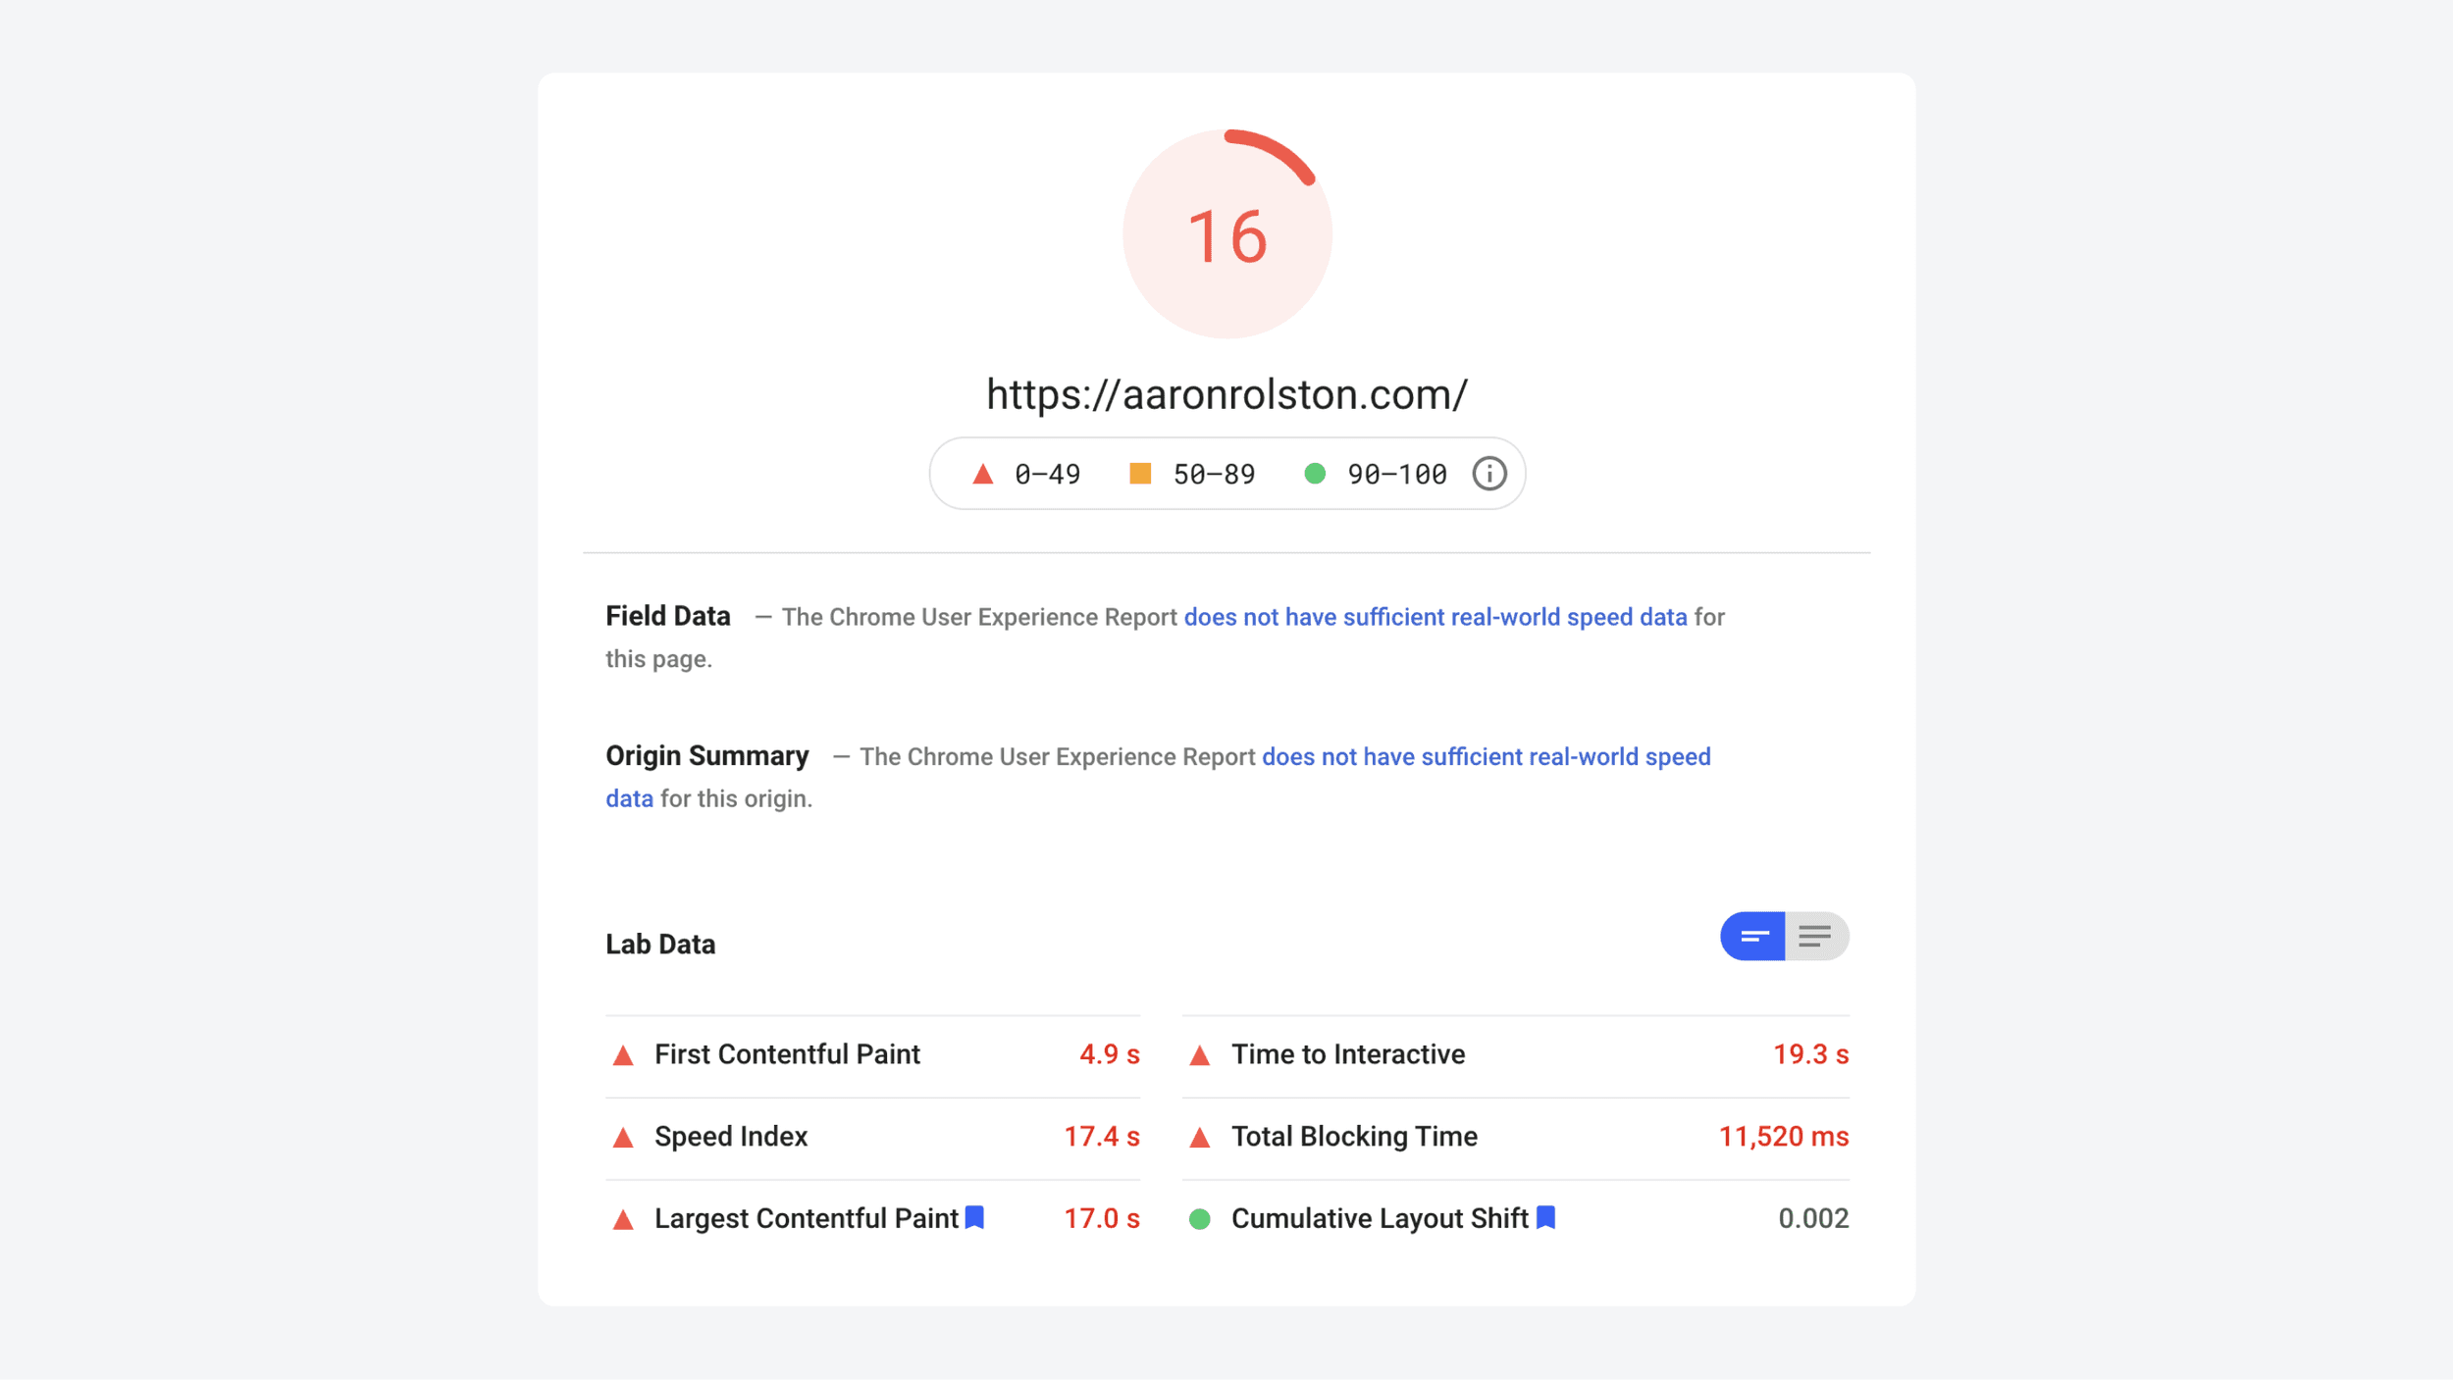2453x1380 pixels.
Task: Click the green circle 90–100 legend icon
Action: click(1315, 474)
